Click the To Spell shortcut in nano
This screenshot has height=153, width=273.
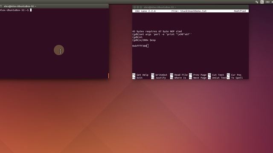click(x=235, y=78)
